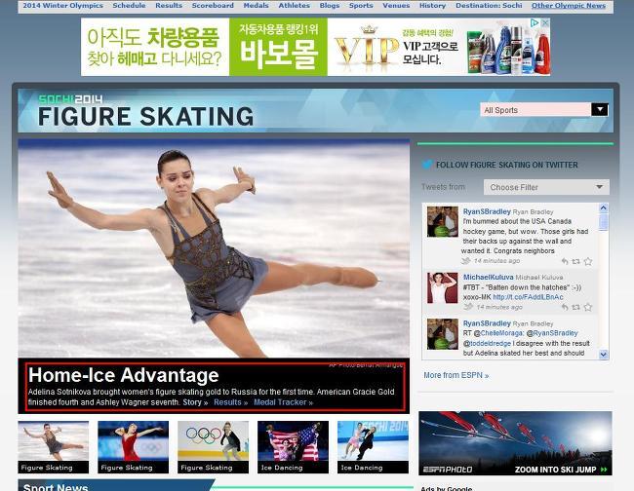634x491 pixels.
Task: Open the Results link under Home-Ice Advantage
Action: click(x=230, y=402)
